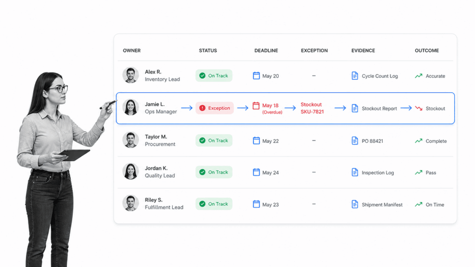
Task: Select the Stockout SKU-7821 exception text
Action: coord(312,108)
